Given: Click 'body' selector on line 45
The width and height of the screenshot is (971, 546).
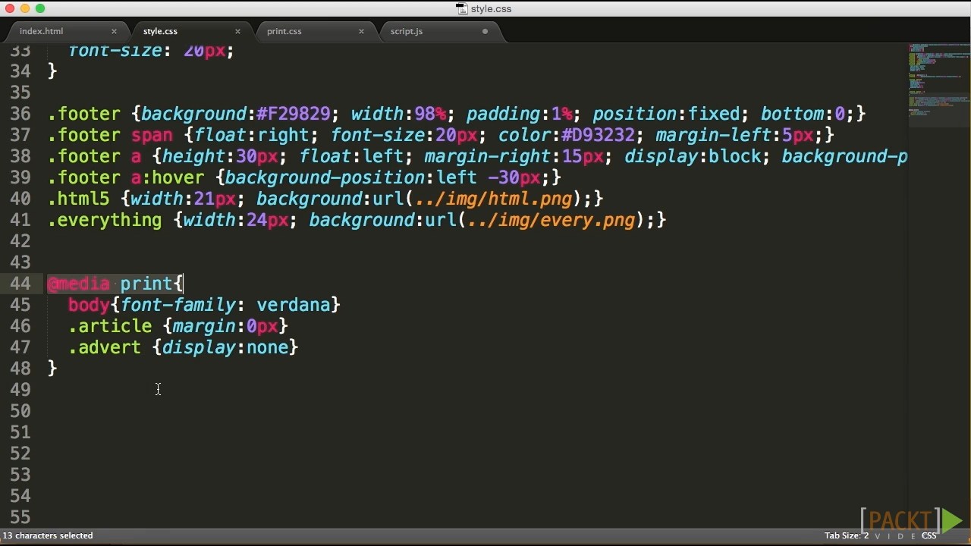Looking at the screenshot, I should click(x=89, y=305).
